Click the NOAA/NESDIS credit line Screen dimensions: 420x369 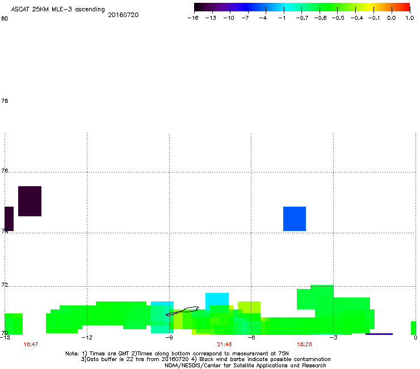click(x=245, y=366)
